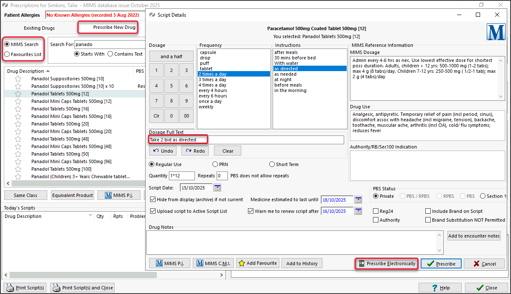511x294 pixels.
Task: Click favourite star beside Panadol Tablets 500mg [12]
Action: 18,94
